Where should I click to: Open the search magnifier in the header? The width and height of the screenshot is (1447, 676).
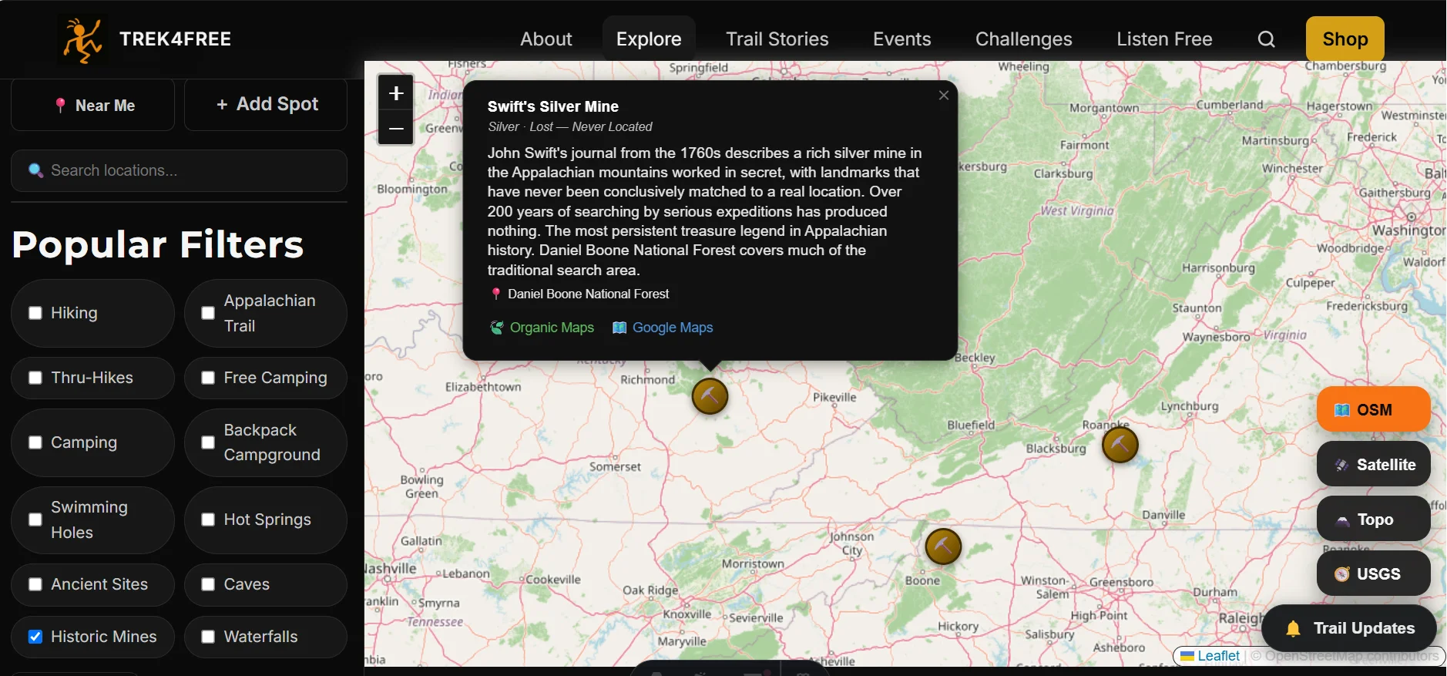click(x=1267, y=39)
